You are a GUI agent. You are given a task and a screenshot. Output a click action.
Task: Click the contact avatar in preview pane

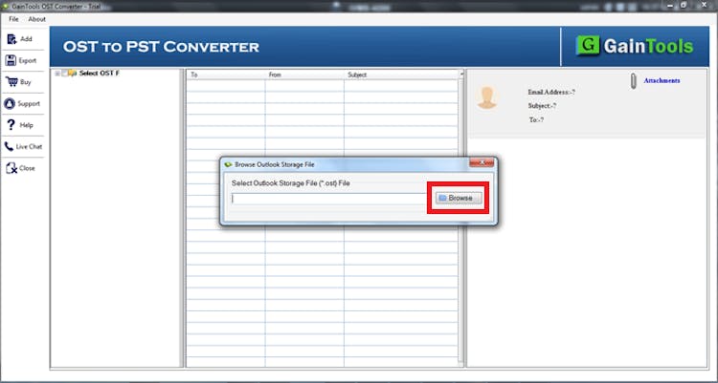tap(489, 97)
